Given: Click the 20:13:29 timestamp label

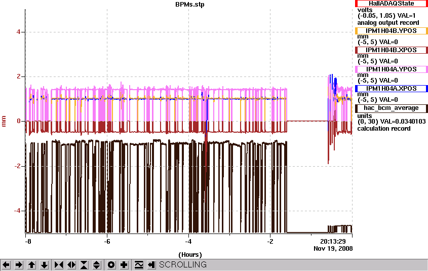Looking at the screenshot, I should tap(333, 242).
